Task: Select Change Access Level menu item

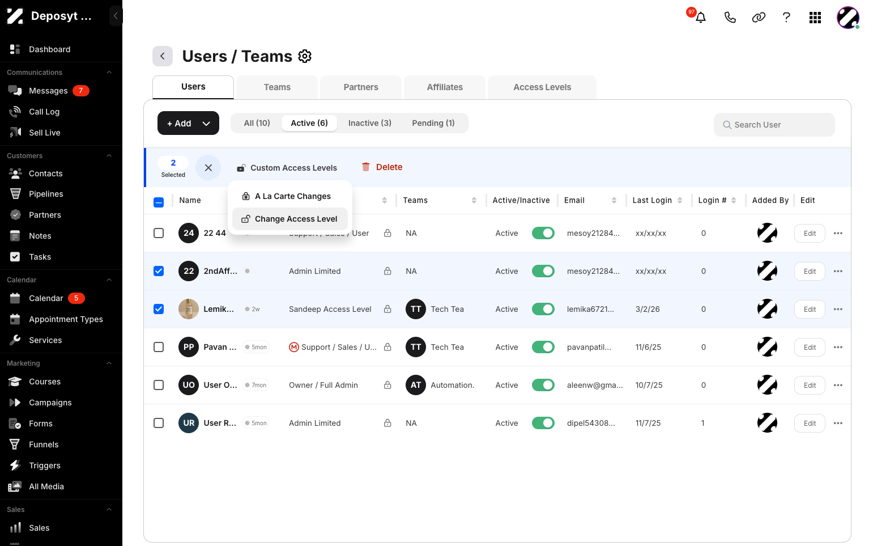Action: (x=290, y=219)
